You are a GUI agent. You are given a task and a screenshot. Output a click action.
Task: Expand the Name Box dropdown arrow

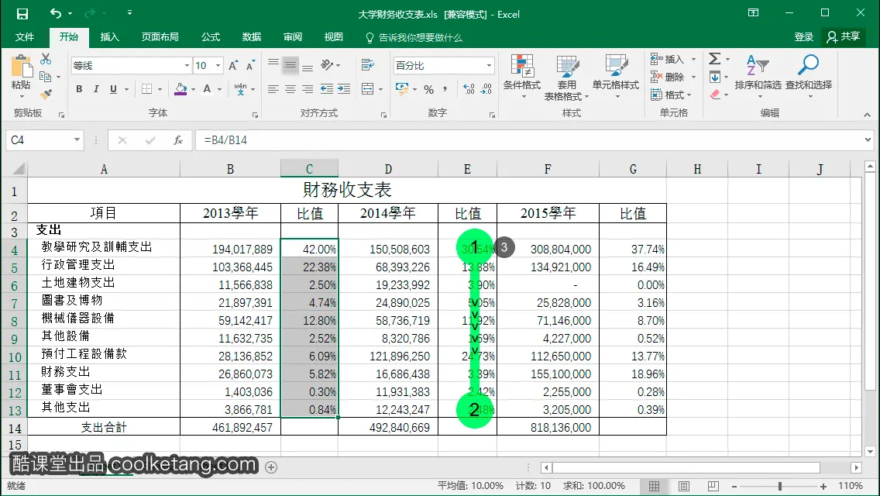click(77, 139)
